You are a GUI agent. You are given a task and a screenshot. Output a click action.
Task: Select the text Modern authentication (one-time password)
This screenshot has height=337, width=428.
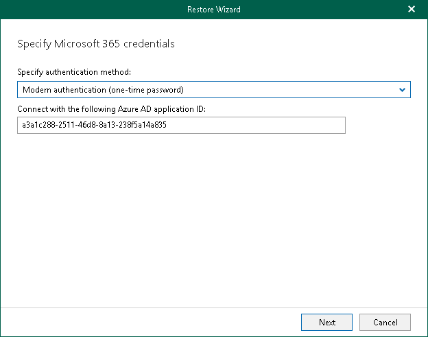tap(103, 90)
